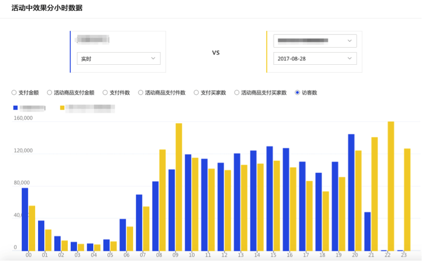Click the yellow bar at hour 08
The height and width of the screenshot is (261, 422).
[x=162, y=200]
